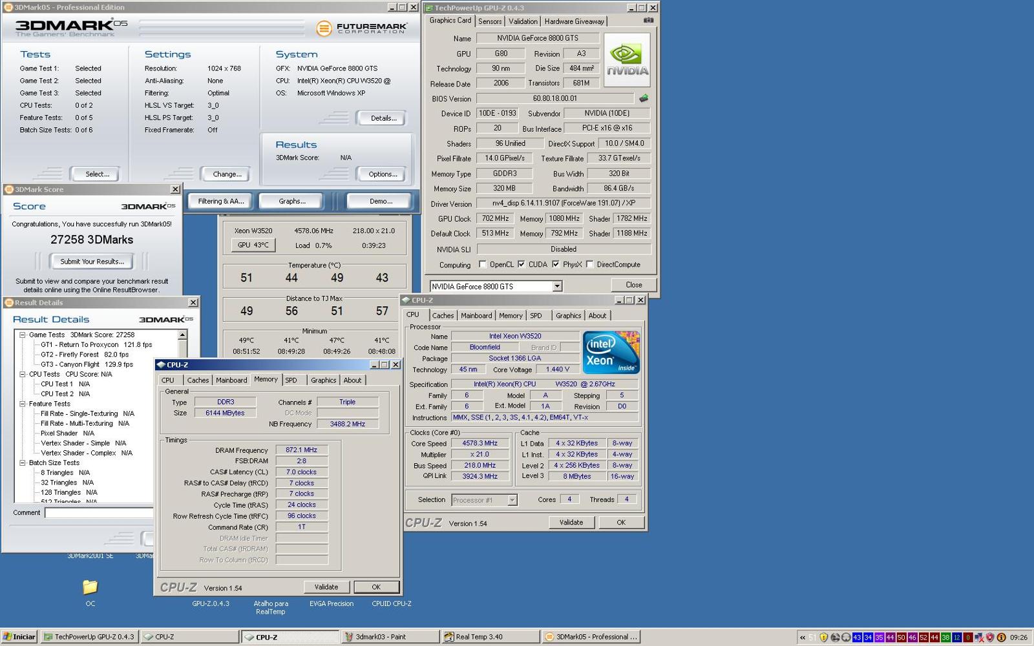1034x646 pixels.
Task: Click the 3DMark05 title bar icon
Action: point(8,7)
